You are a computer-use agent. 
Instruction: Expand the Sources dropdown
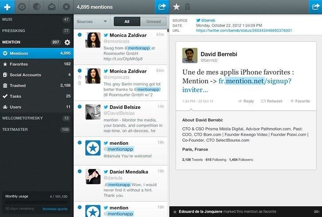click(92, 22)
